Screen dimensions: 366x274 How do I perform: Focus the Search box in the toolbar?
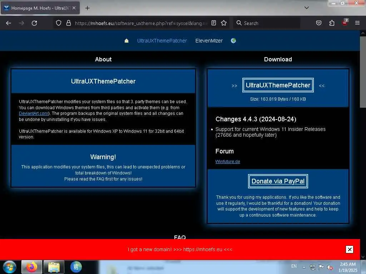point(267,23)
